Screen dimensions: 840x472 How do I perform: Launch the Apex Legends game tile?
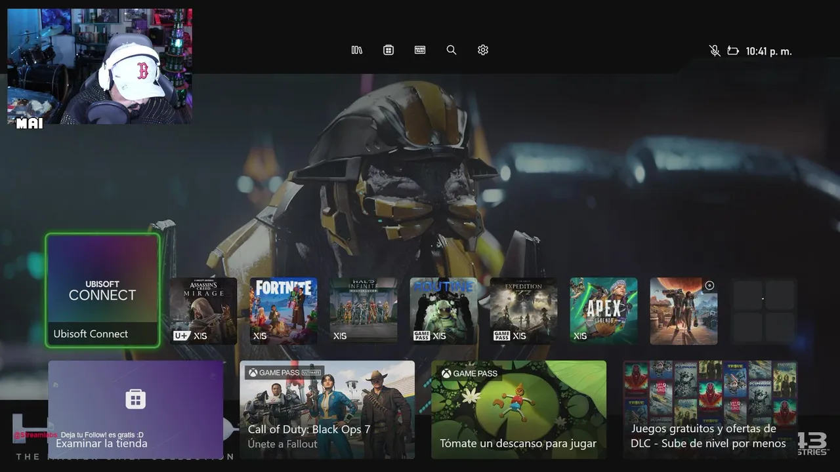604,311
